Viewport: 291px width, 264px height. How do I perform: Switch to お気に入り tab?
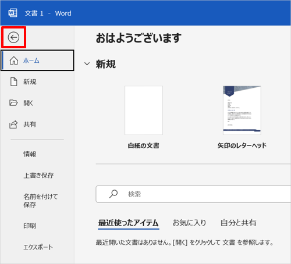click(189, 223)
